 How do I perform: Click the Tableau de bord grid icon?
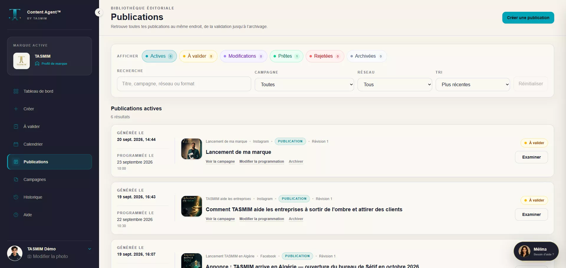[x=16, y=91]
